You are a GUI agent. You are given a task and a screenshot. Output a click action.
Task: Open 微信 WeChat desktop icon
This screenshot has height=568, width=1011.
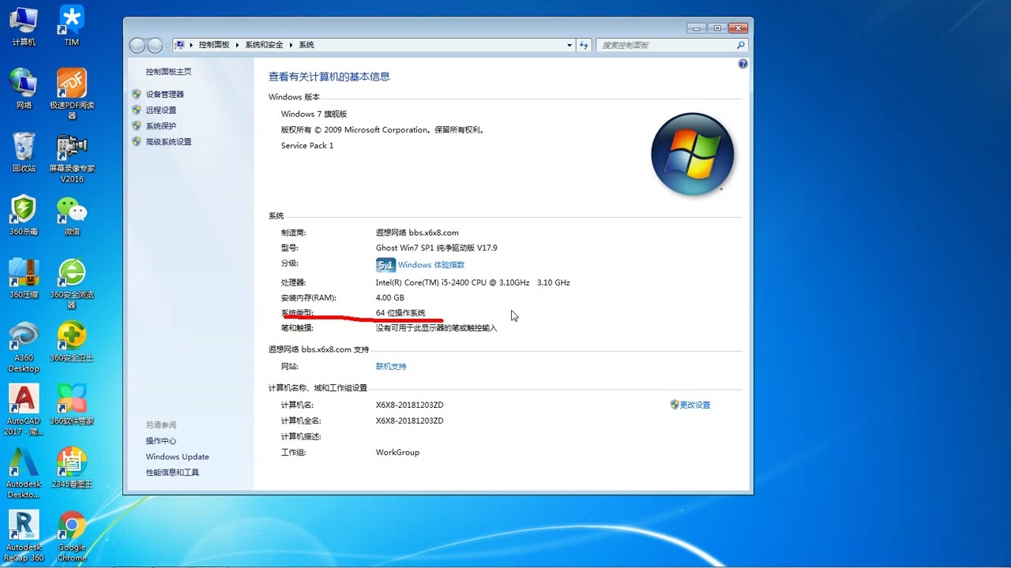point(72,215)
